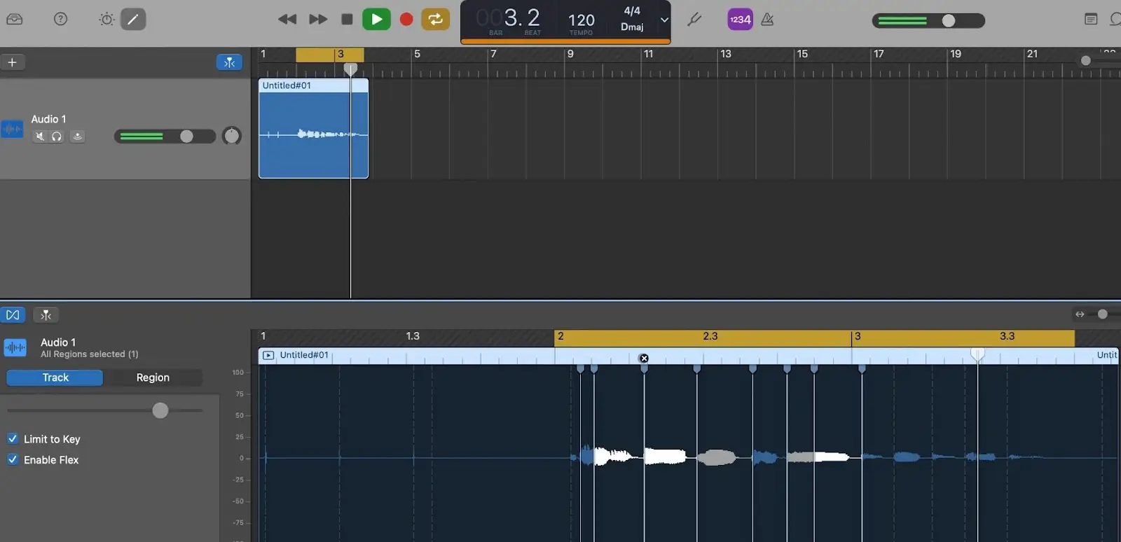Open the Library panel icon
The image size is (1121, 542).
coord(15,19)
